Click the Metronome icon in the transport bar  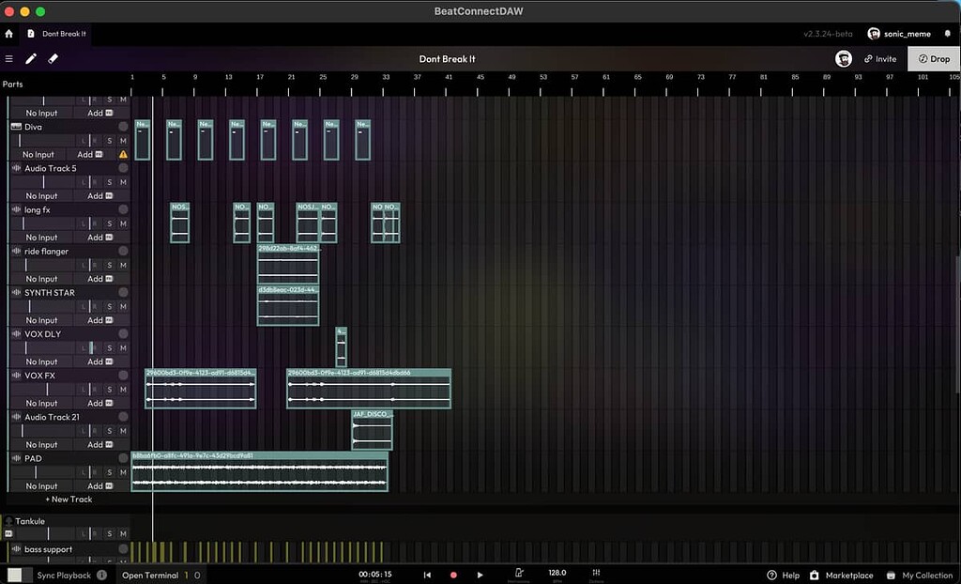[519, 573]
